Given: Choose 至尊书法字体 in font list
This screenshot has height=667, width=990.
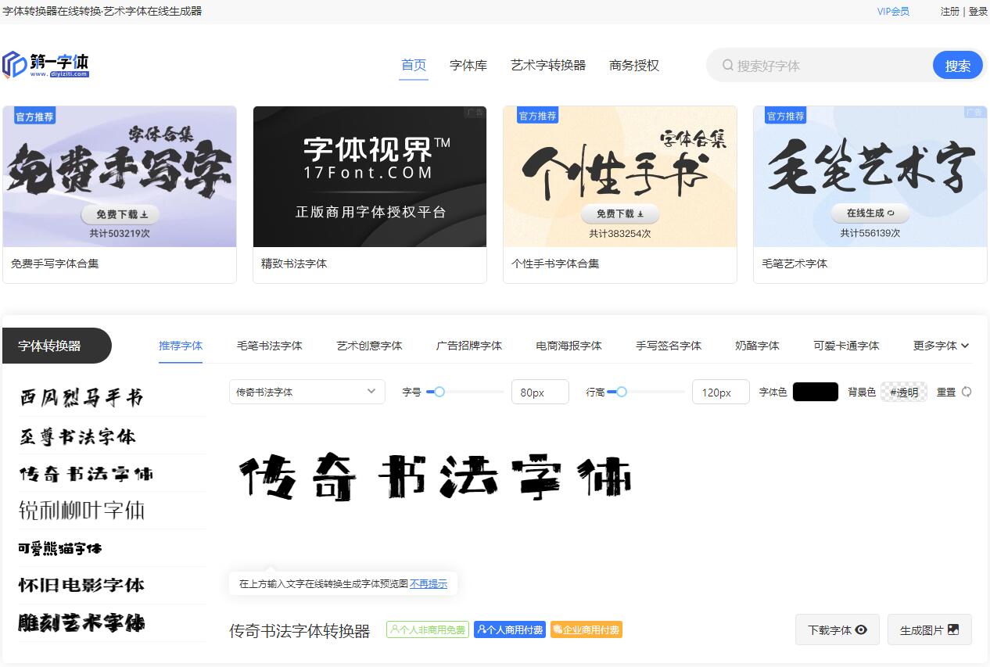Looking at the screenshot, I should (77, 436).
